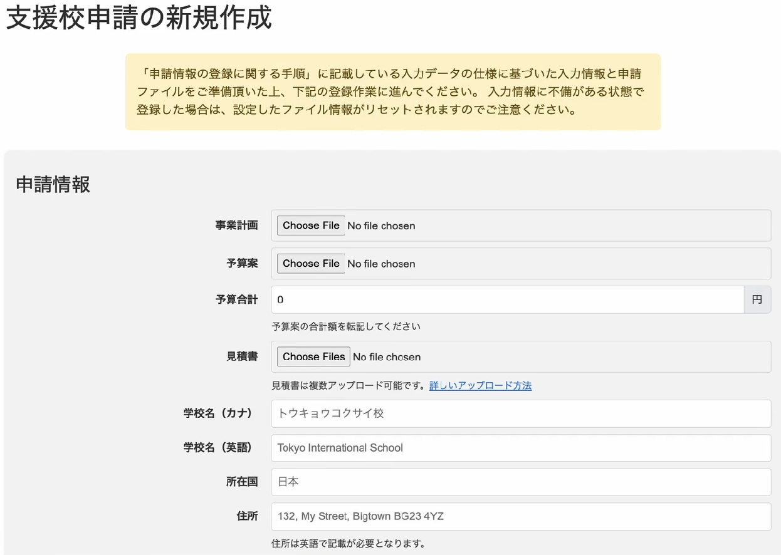The width and height of the screenshot is (781, 555).
Task: Click No file chosen next to 事業計画
Action: 381,226
